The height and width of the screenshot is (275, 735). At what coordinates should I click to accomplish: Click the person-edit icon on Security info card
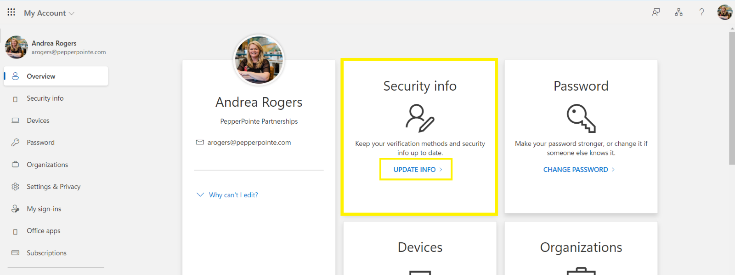point(420,118)
